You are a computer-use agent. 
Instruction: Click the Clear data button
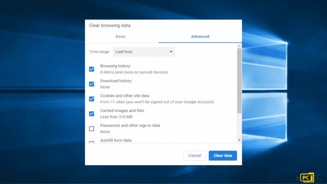(223, 156)
